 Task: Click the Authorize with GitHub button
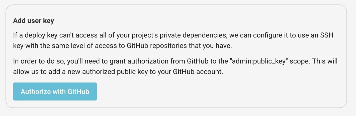click(x=55, y=91)
